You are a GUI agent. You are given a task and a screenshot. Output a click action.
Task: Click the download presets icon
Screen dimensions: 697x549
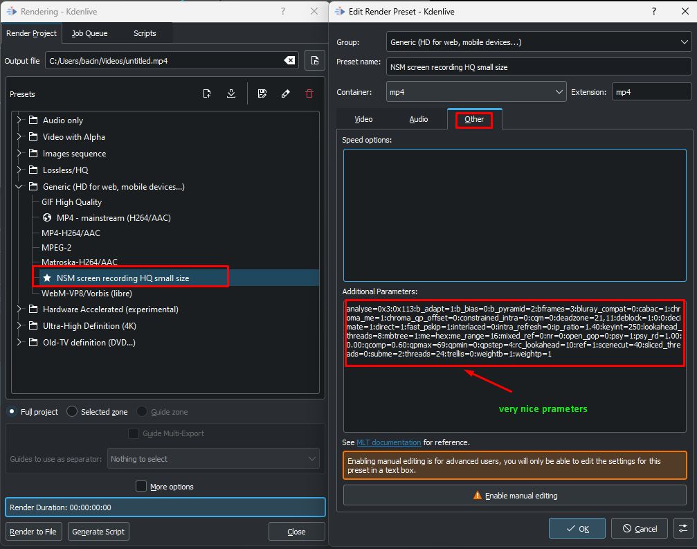click(x=231, y=93)
